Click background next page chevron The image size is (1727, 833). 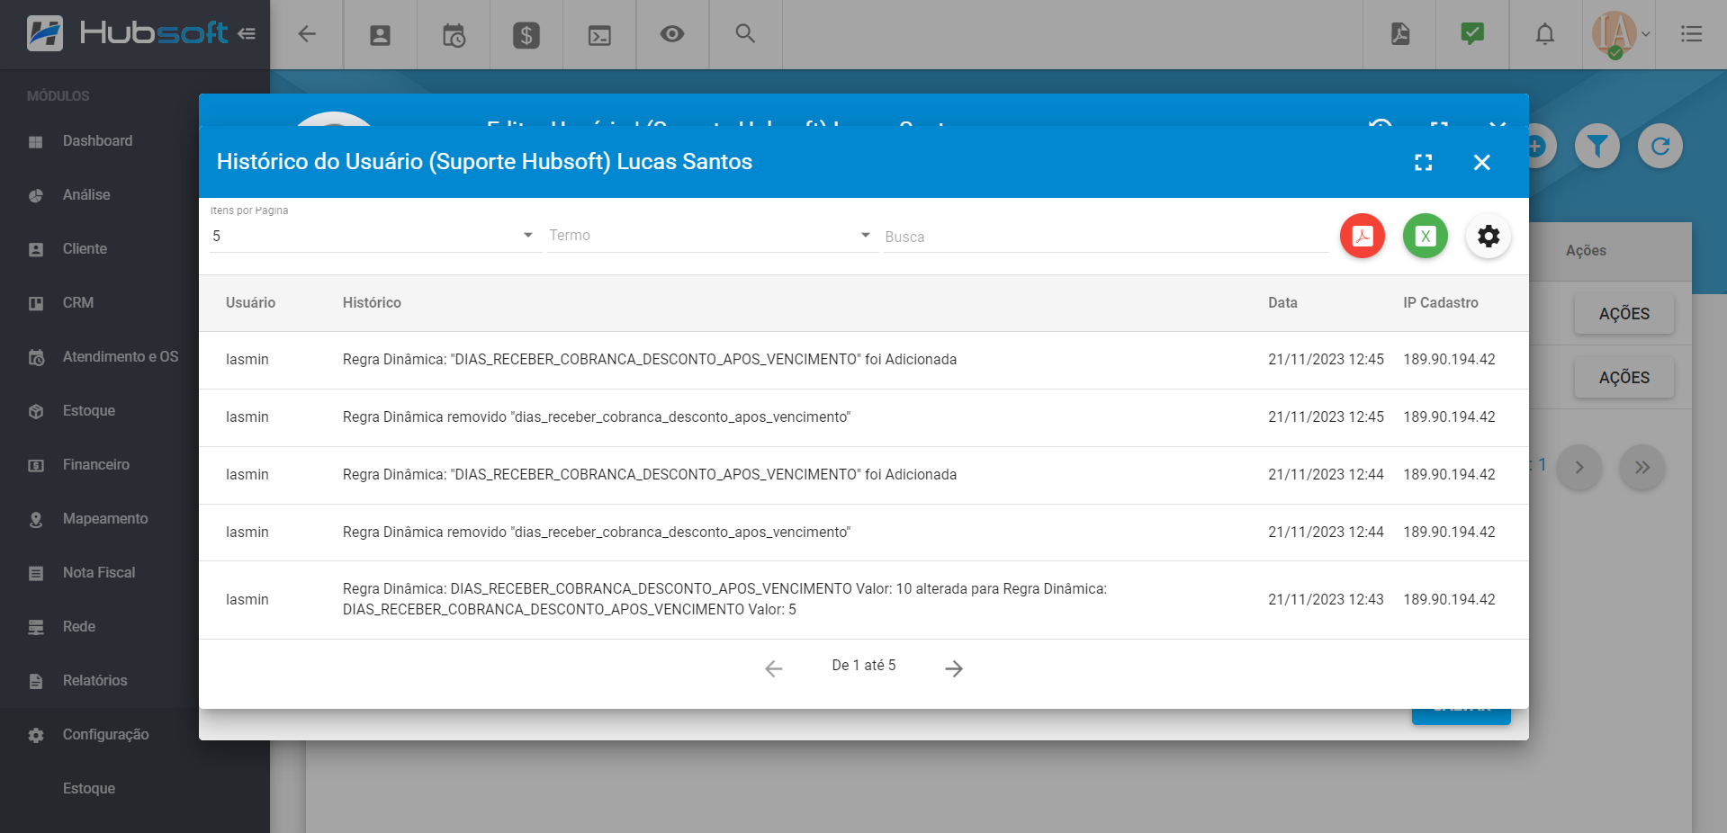[1579, 468]
